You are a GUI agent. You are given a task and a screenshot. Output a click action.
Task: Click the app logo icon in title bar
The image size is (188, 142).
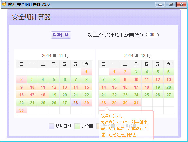(x=4, y=4)
